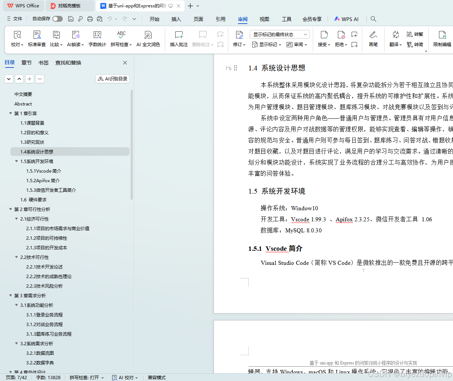Screen dimensions: 453x381
Task: Toggle the 自动保存 auto-save switch
Action: coord(58,19)
